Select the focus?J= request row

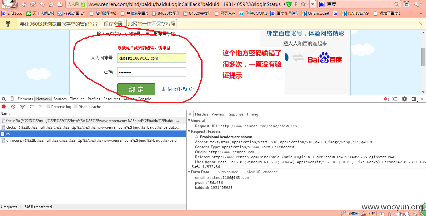pos(93,120)
